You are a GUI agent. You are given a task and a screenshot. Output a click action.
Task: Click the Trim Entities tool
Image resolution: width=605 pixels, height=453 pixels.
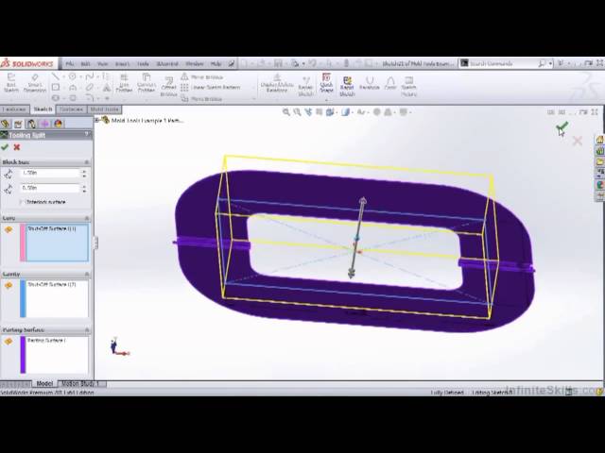click(124, 83)
